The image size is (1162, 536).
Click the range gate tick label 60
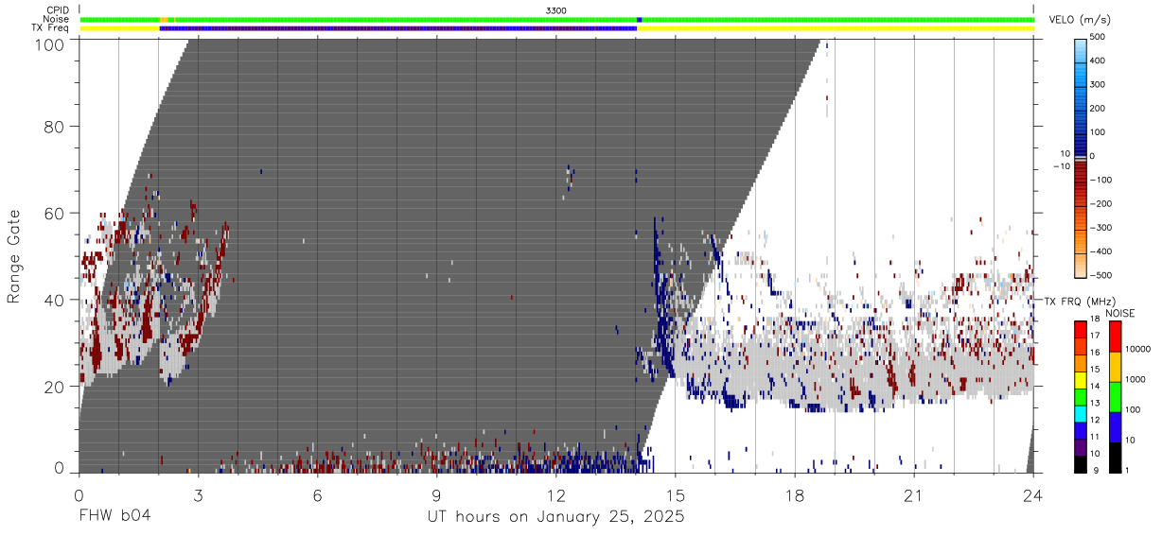55,214
